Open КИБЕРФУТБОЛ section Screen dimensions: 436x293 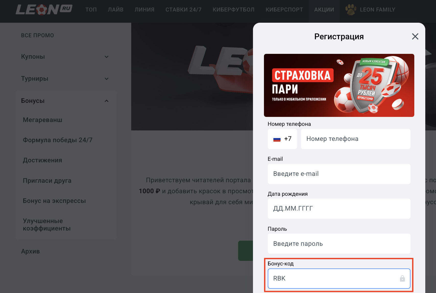tap(234, 10)
